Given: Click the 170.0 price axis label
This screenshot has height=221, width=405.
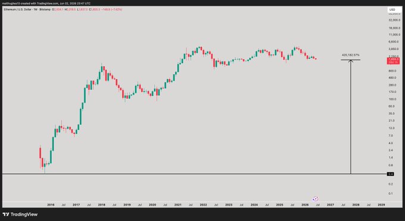Looking at the screenshot, I should click(x=392, y=92).
